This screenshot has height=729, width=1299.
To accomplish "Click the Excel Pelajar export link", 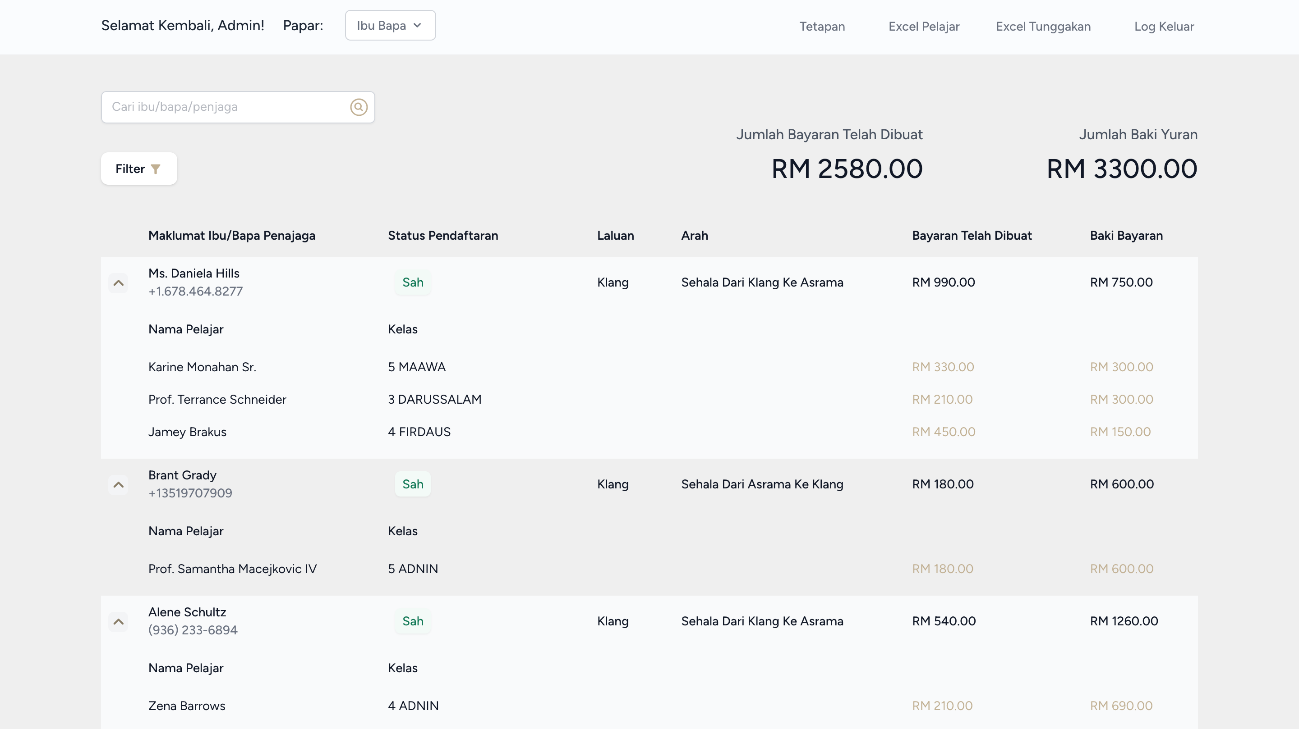I will pyautogui.click(x=924, y=26).
